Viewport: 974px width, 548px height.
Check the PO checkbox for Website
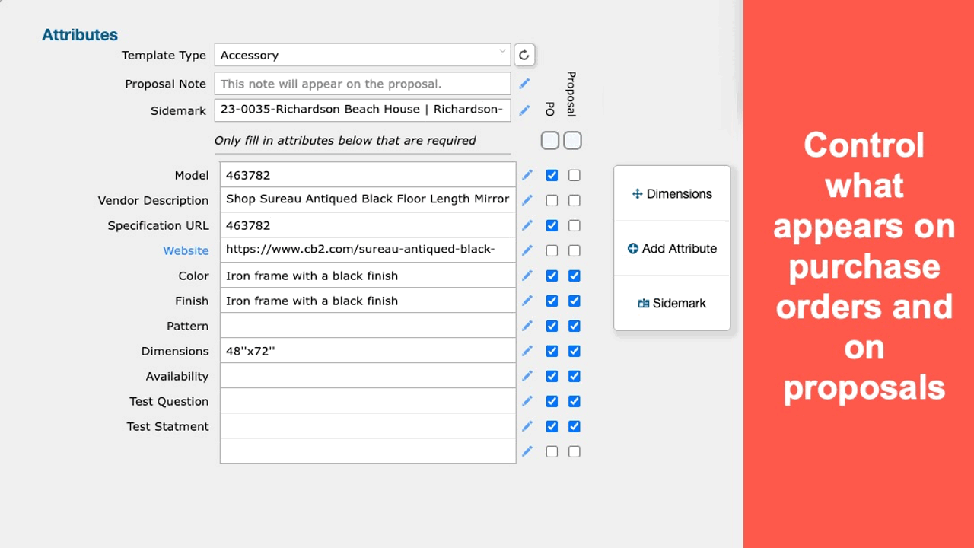(x=552, y=250)
